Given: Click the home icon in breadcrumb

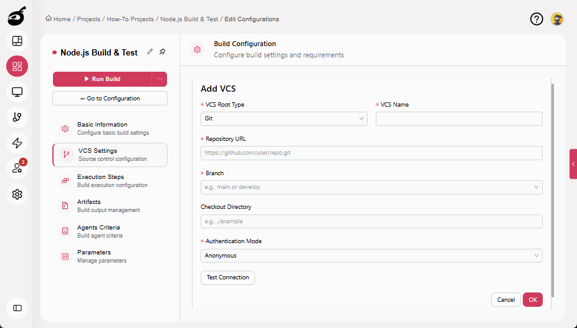Looking at the screenshot, I should pos(48,19).
